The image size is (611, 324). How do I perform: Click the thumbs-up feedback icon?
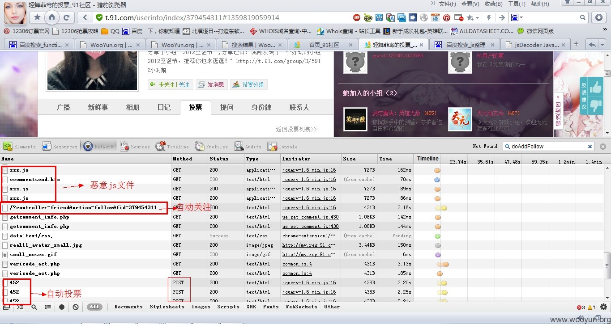596,87
